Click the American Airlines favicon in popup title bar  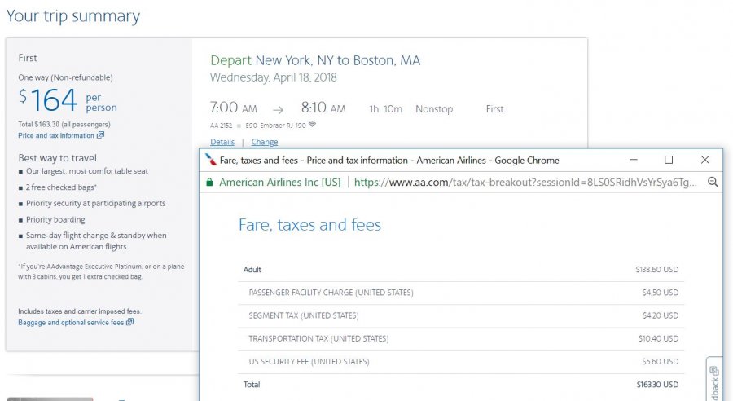point(211,160)
